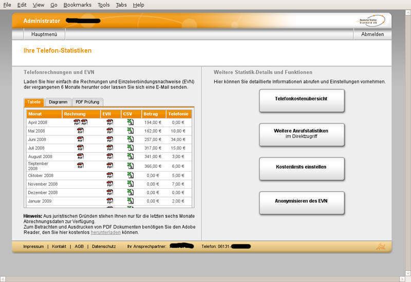This screenshot has height=282, width=411.
Task: Click Anonymisieren des EVN button
Action: [x=302, y=203]
